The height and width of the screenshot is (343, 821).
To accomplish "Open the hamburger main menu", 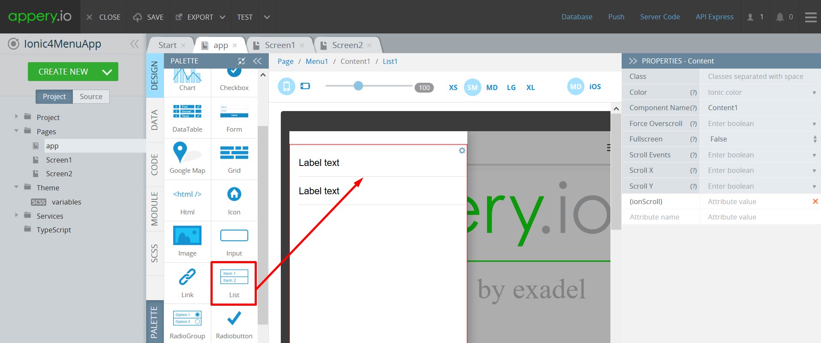I will coord(811,17).
